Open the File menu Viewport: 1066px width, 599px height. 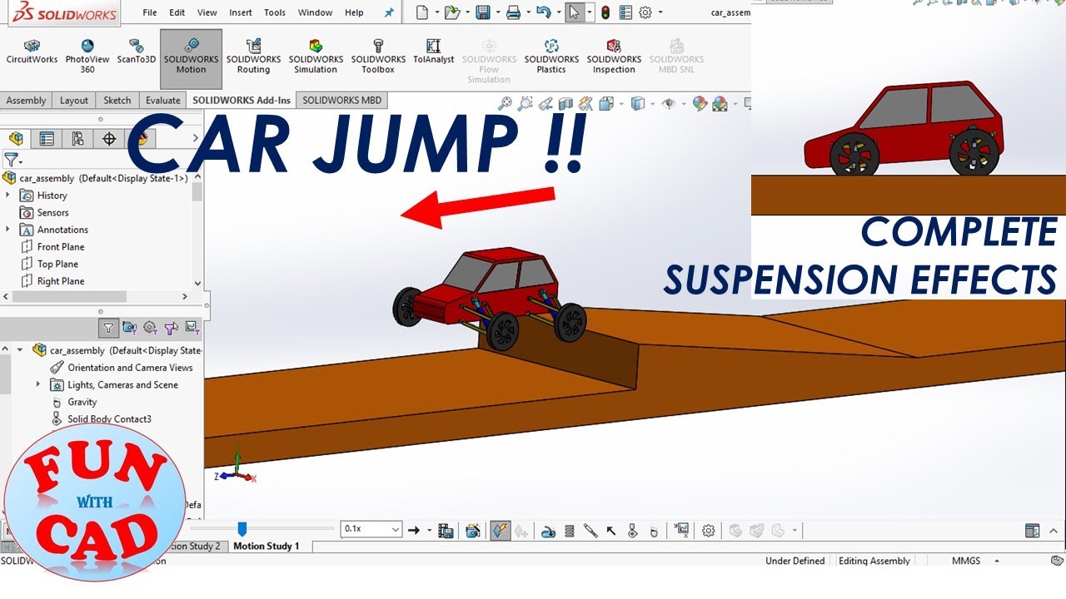(150, 12)
